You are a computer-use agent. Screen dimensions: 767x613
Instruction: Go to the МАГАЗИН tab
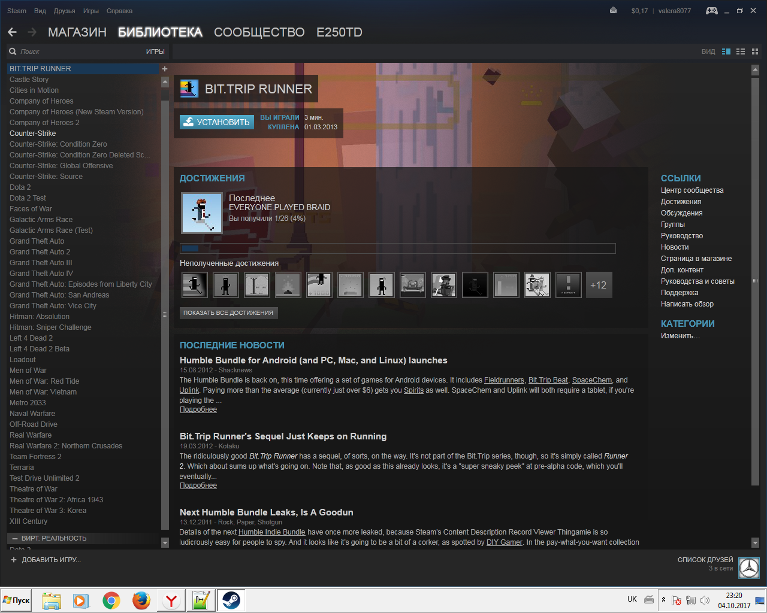pyautogui.click(x=77, y=32)
